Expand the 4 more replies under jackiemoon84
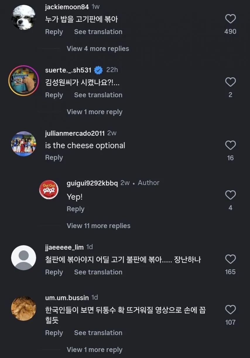Viewport: 250px width, 358px height. click(x=97, y=49)
